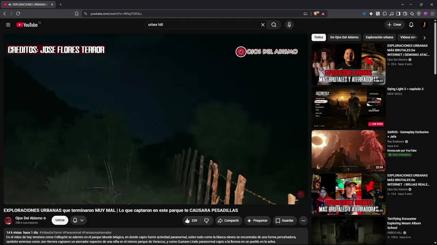Open the Ojos Del Abismo channel avatar
Viewport: 437px width, 245px height.
(8, 220)
